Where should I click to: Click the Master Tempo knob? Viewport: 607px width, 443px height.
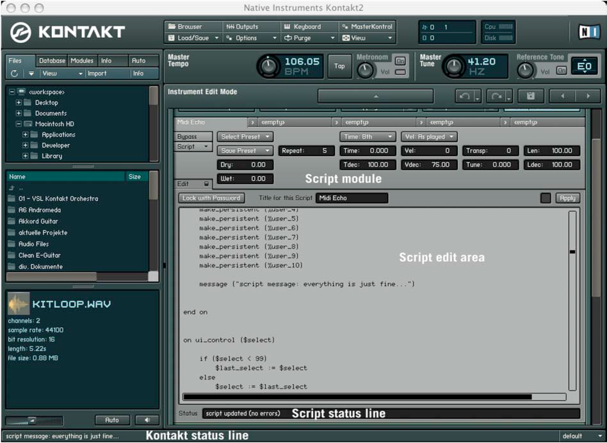pyautogui.click(x=268, y=67)
